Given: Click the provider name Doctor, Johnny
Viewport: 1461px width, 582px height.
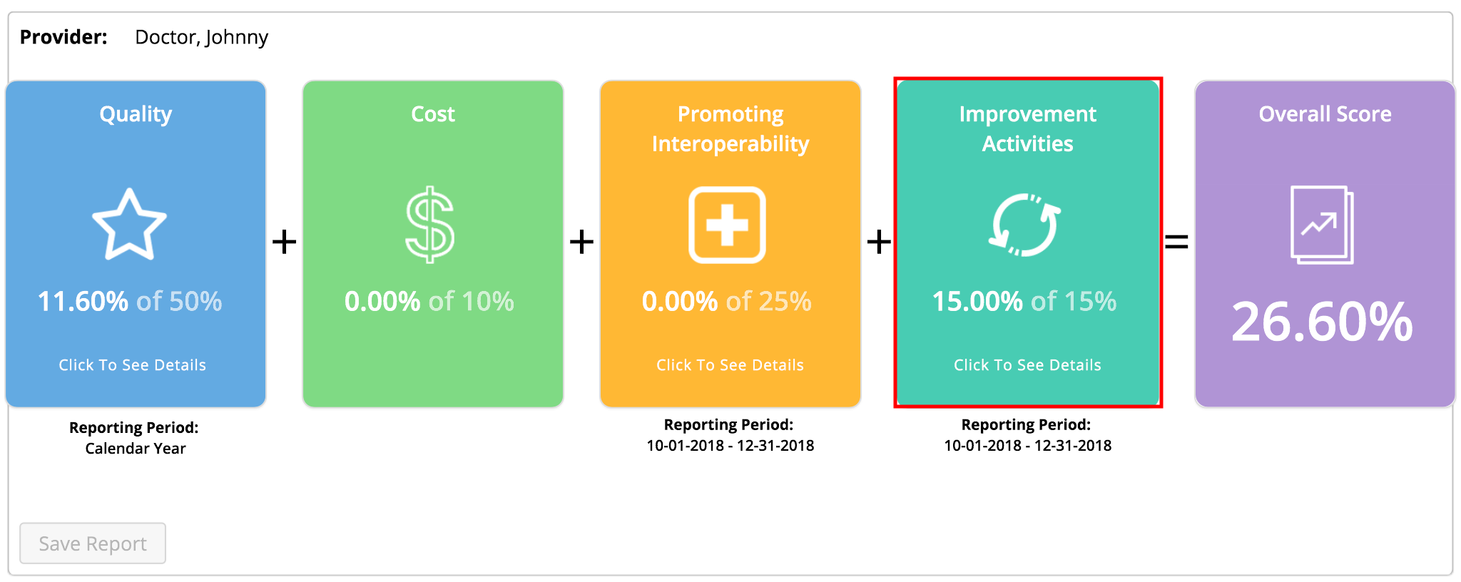Looking at the screenshot, I should (x=202, y=37).
